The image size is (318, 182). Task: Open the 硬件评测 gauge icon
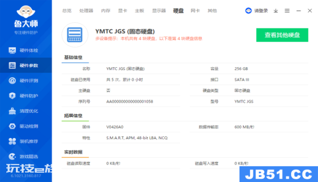[12, 81]
